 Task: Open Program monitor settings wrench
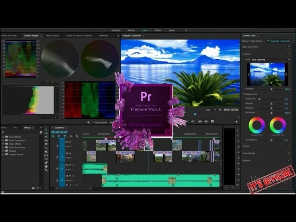[220, 110]
